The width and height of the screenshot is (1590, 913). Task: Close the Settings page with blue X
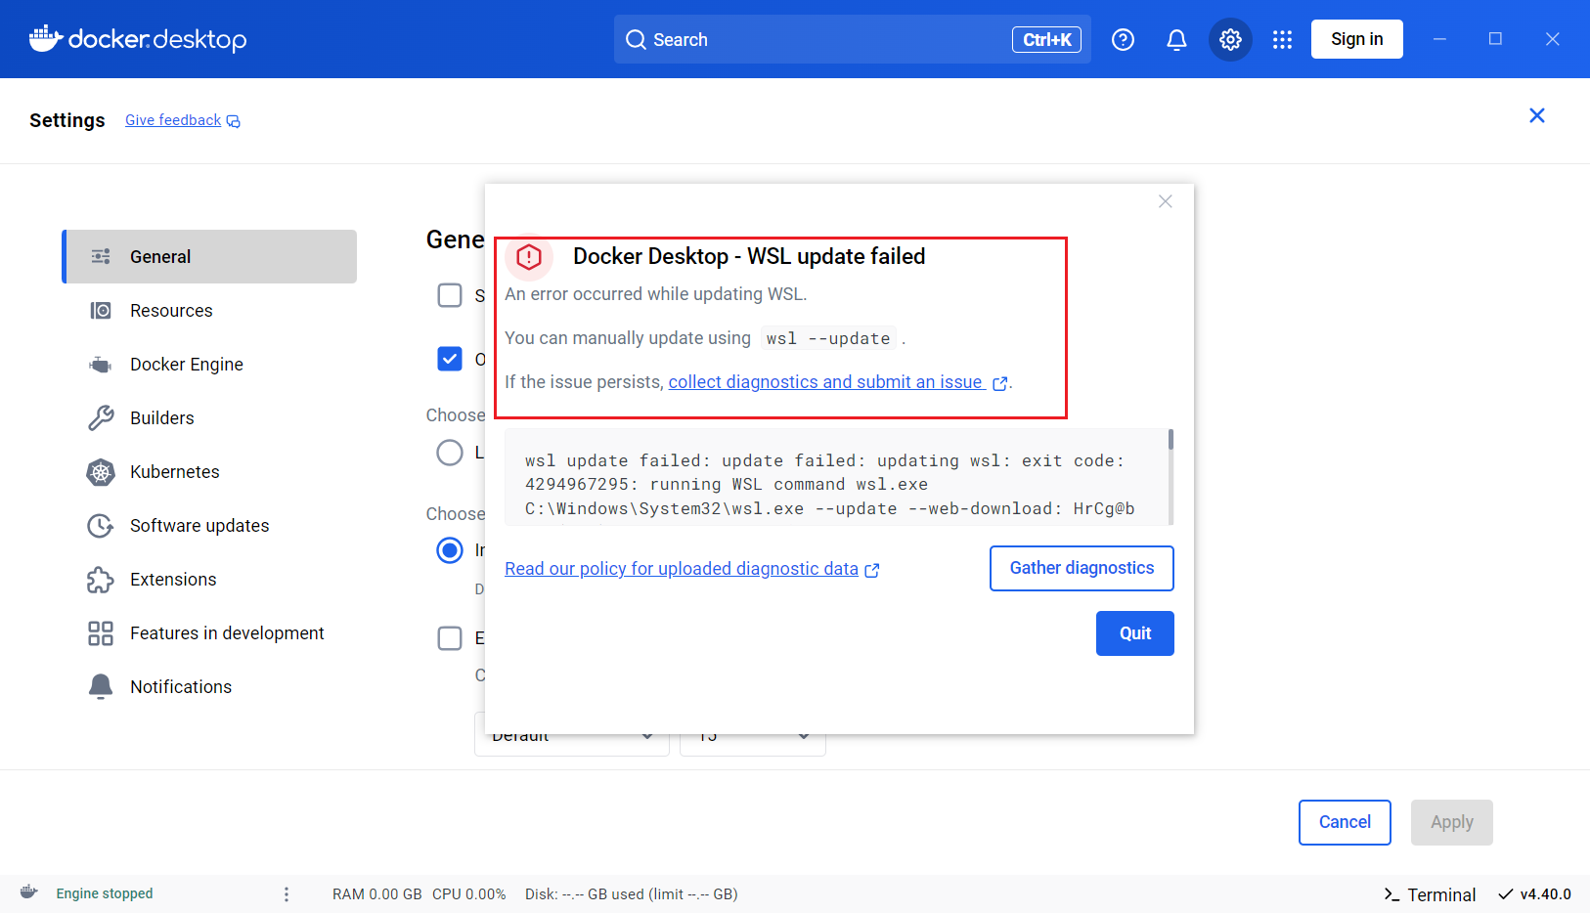[x=1537, y=115]
